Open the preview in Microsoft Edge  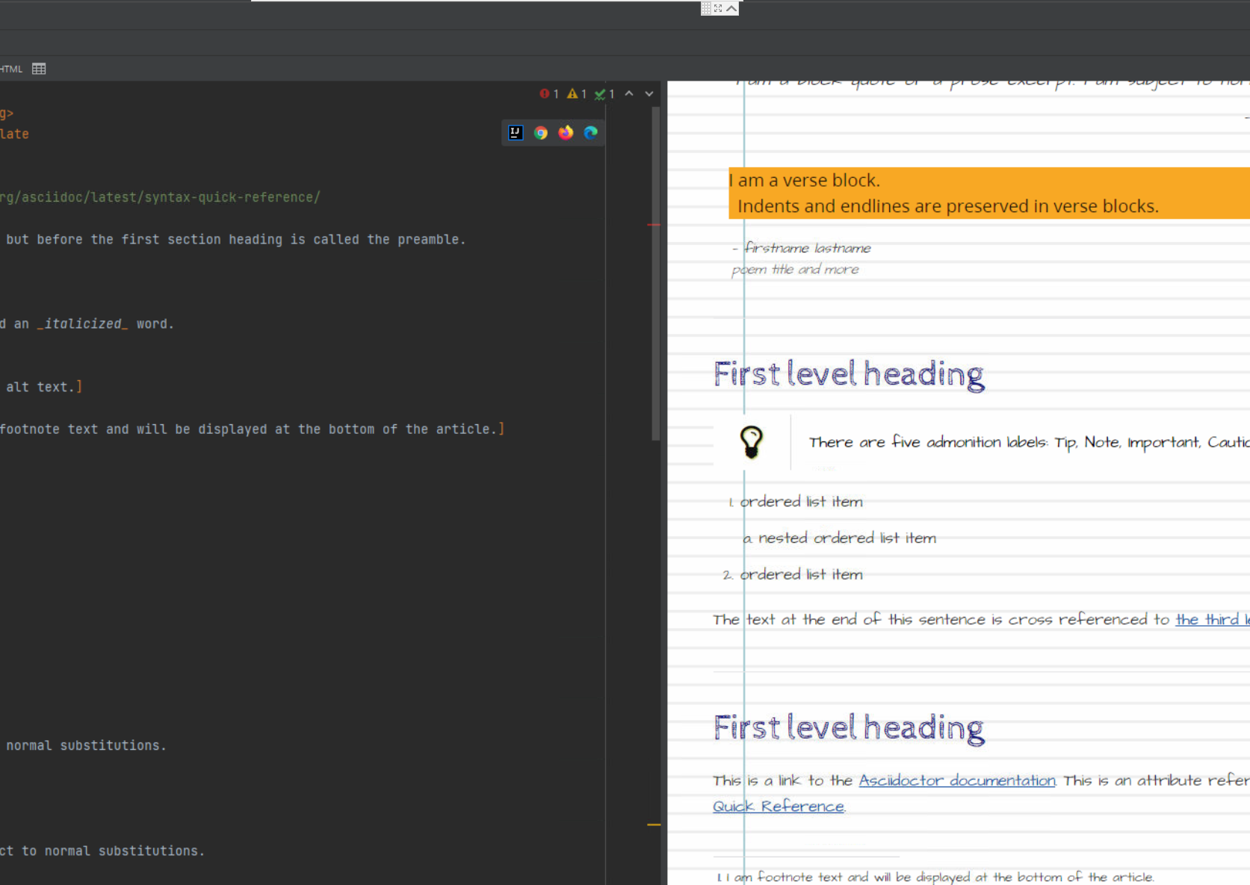click(590, 133)
